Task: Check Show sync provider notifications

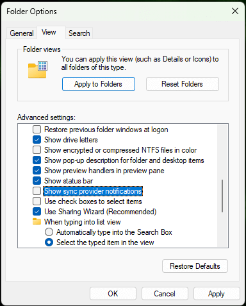Action: click(37, 191)
